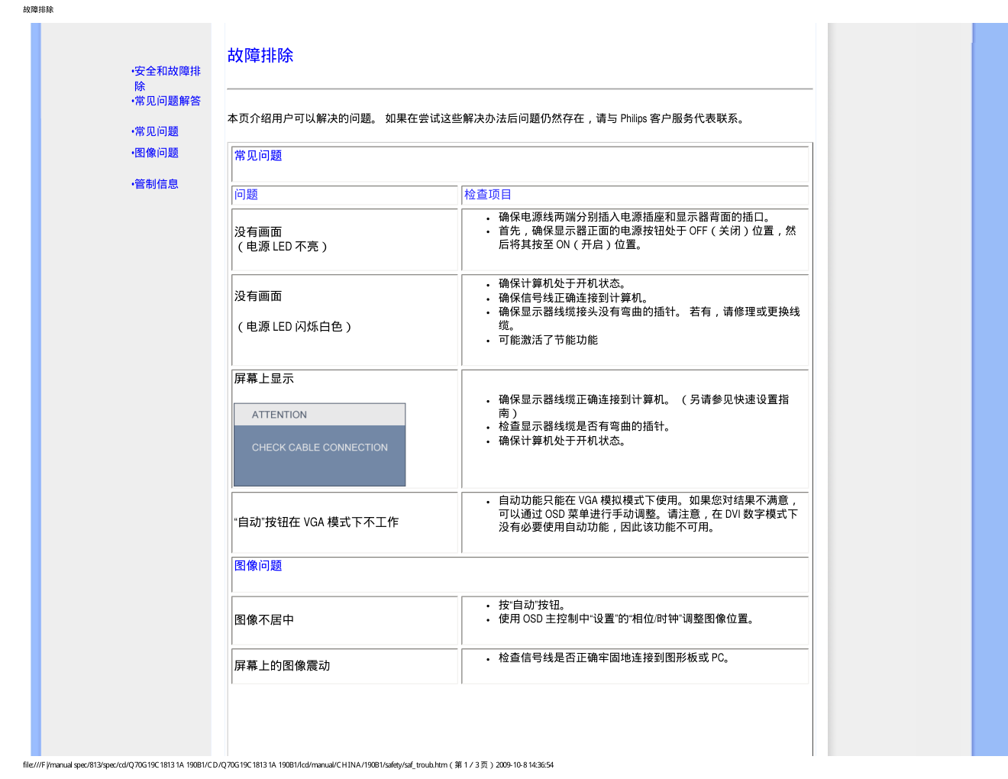Open the 安全和故障排除 sidebar link
The height and width of the screenshot is (779, 1008).
(x=166, y=71)
